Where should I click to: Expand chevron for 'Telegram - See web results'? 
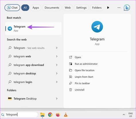click(x=57, y=48)
